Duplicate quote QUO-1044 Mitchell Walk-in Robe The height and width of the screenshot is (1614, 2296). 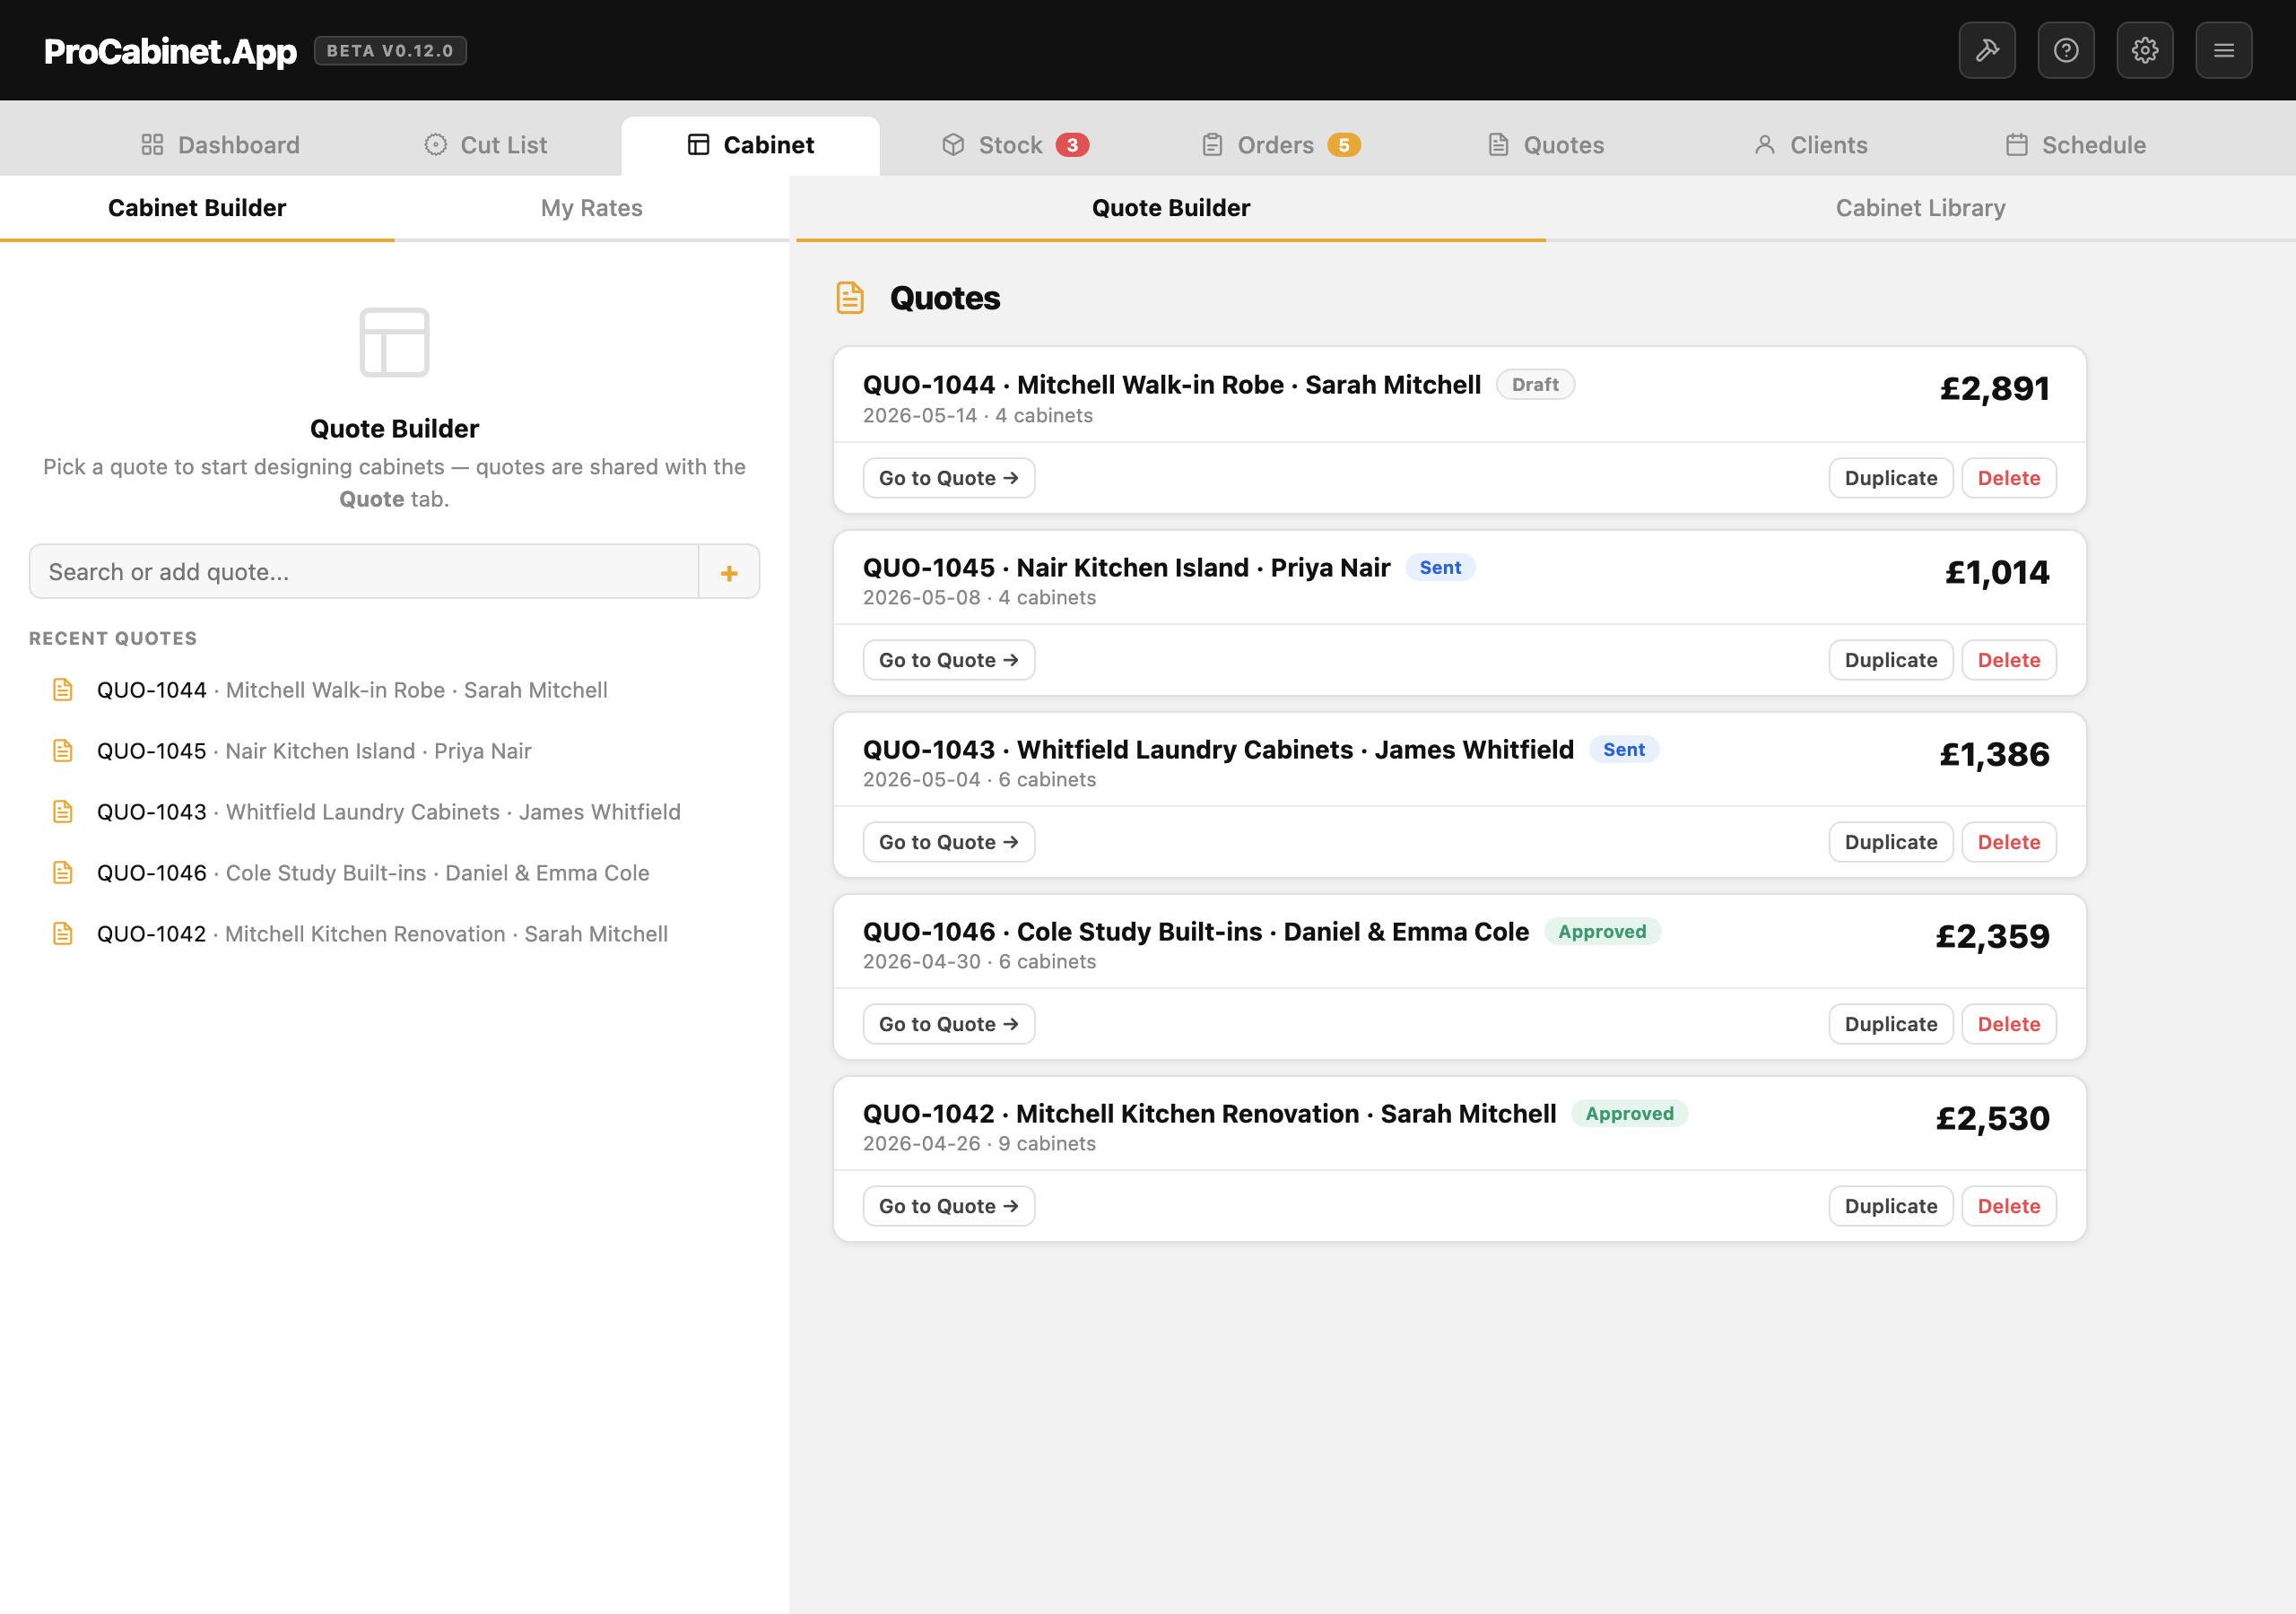pos(1891,478)
